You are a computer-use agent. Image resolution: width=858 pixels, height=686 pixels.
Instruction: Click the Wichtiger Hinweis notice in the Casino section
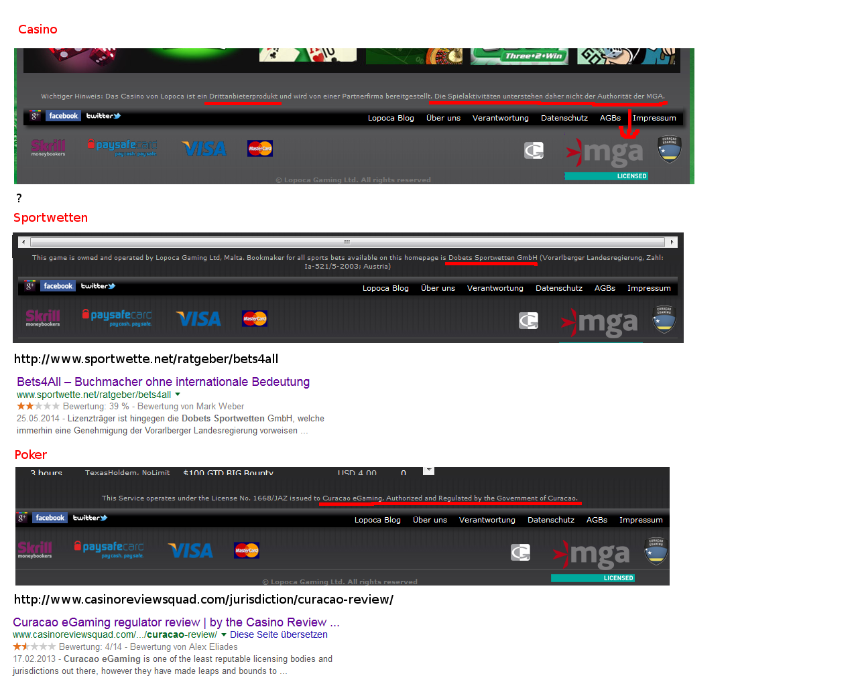coord(353,96)
